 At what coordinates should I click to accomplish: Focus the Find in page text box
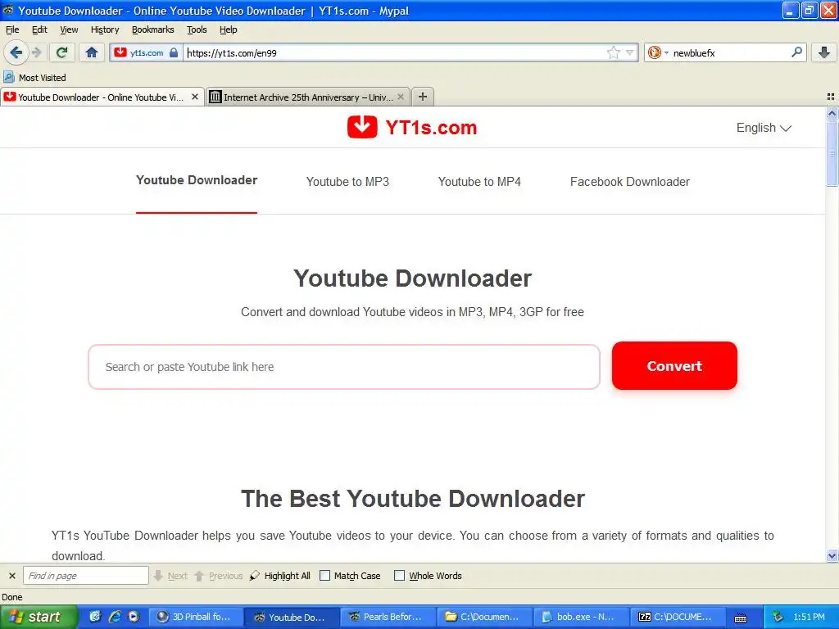(x=85, y=576)
